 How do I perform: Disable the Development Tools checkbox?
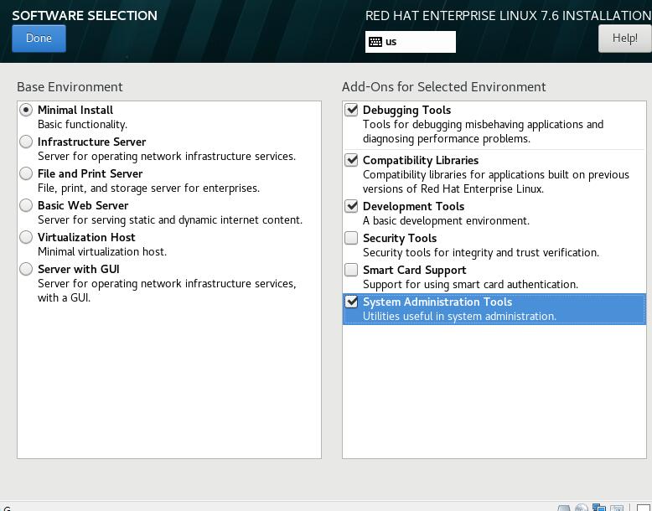point(351,206)
